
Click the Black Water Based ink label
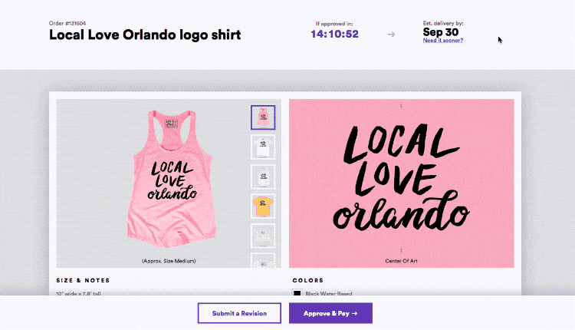pos(329,293)
